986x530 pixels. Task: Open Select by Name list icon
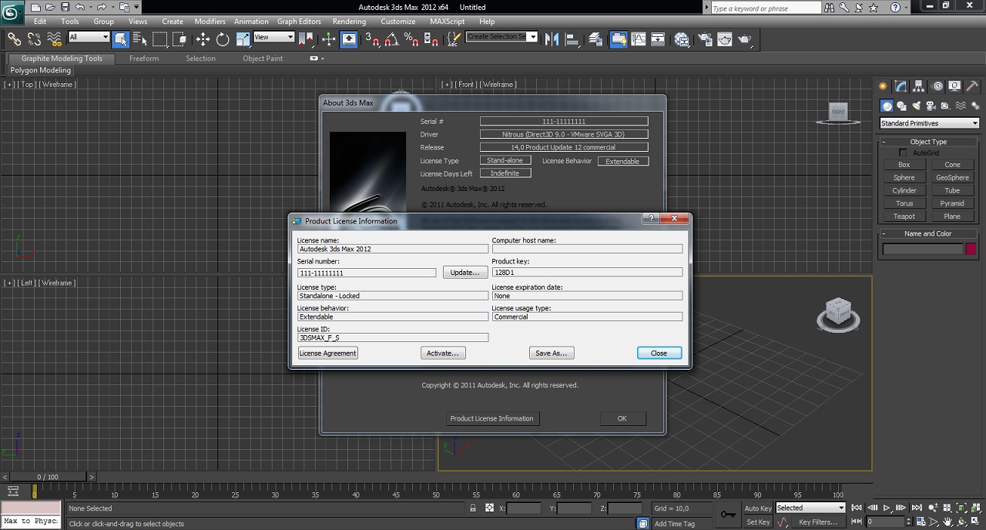point(139,39)
